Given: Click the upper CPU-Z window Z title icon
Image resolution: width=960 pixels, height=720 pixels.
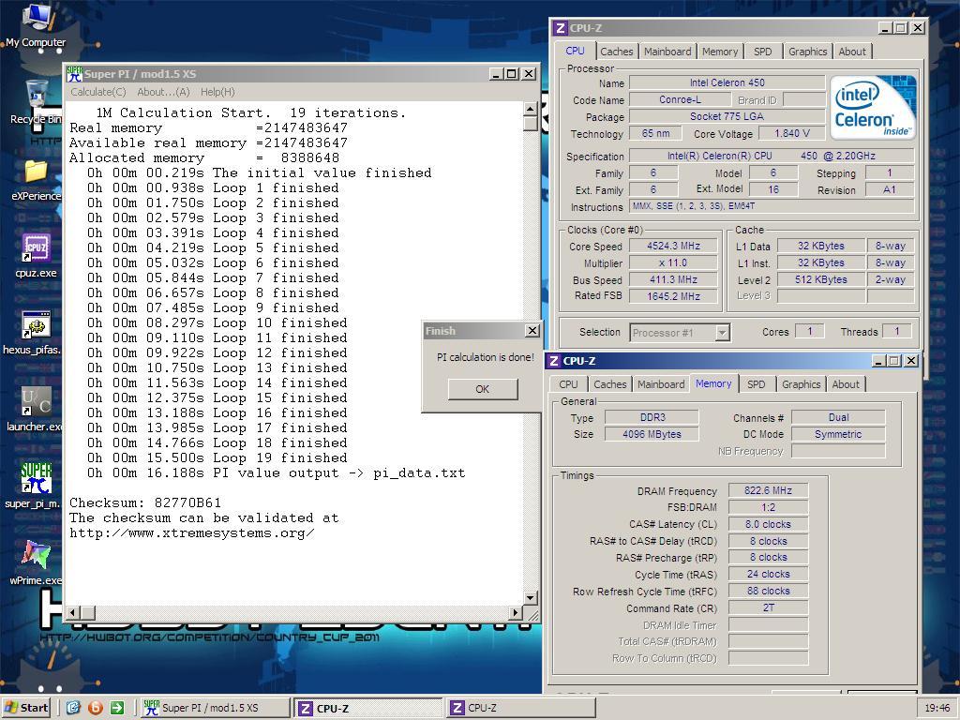Looking at the screenshot, I should pyautogui.click(x=560, y=28).
